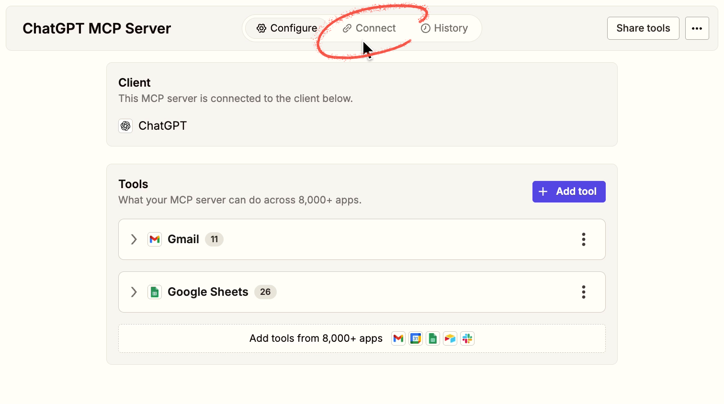Image resolution: width=724 pixels, height=404 pixels.
Task: Expand the Gmail tool row
Action: (134, 239)
